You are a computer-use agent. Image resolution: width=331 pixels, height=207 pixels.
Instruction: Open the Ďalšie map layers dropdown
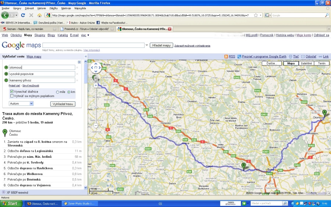[x=272, y=63]
